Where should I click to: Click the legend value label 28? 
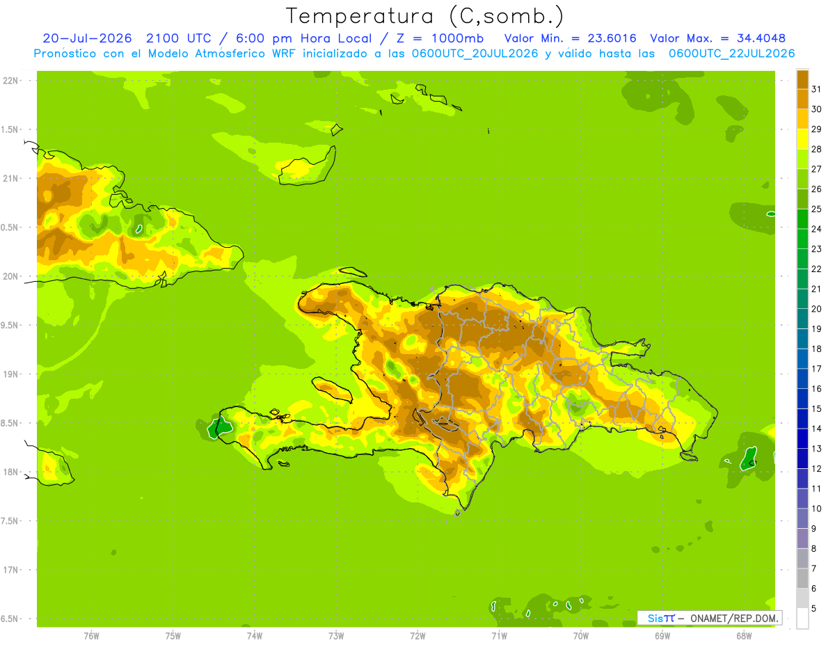point(816,149)
